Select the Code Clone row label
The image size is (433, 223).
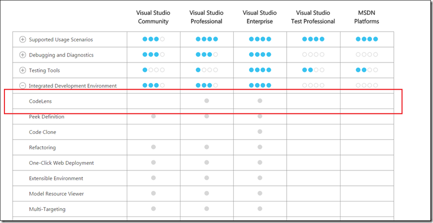pyautogui.click(x=43, y=132)
